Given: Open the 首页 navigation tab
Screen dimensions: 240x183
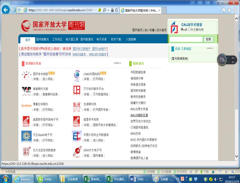Looking at the screenshot, I should 28,40.
